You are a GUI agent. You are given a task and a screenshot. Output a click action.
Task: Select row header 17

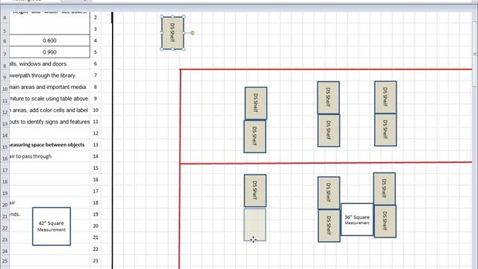tap(4, 170)
